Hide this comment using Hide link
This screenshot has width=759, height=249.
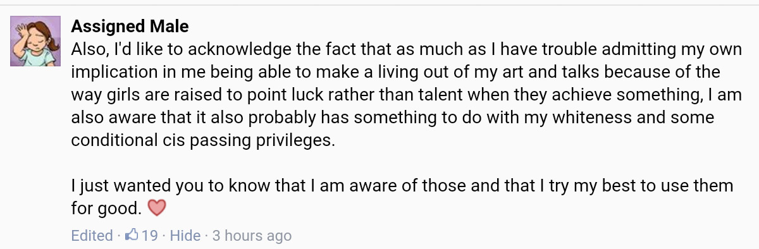(185, 236)
